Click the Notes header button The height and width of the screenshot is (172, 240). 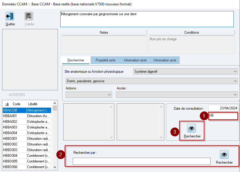(104, 32)
